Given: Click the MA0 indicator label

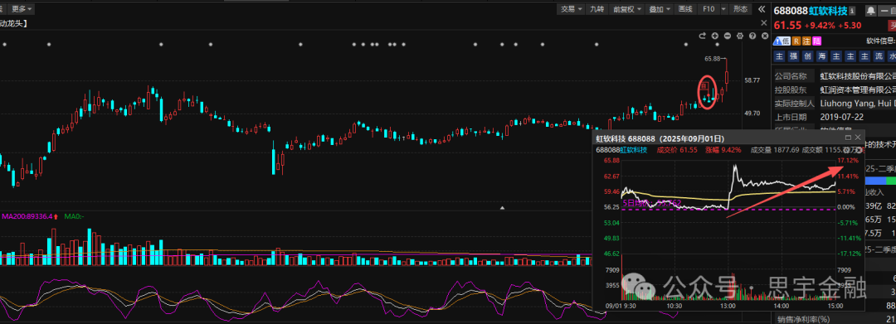Looking at the screenshot, I should (75, 216).
